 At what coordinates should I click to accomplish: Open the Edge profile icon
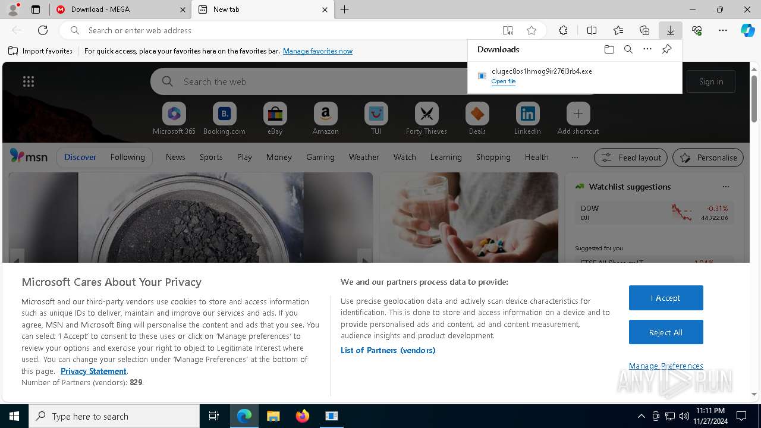coord(12,10)
